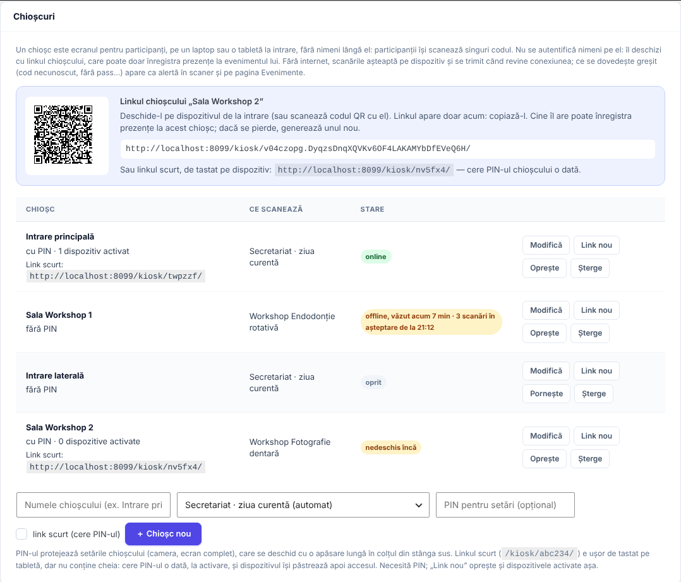This screenshot has width=681, height=582.
Task: Click the Intrare laterală kiosk name
Action: click(55, 376)
